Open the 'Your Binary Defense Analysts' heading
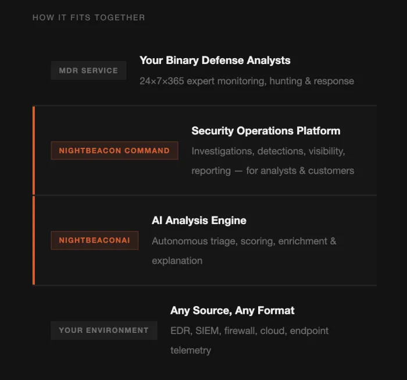This screenshot has width=407, height=380. pyautogui.click(x=215, y=61)
